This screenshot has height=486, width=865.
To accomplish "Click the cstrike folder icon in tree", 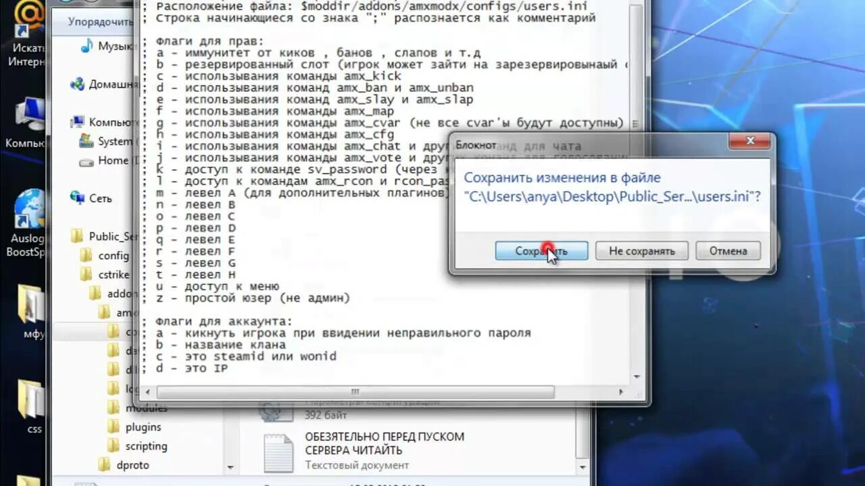I will 86,275.
